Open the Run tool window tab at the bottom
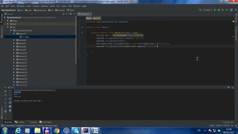This screenshot has width=238, height=134. 9,122
